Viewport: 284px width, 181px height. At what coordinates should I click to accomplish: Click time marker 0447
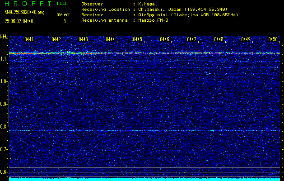(191, 39)
